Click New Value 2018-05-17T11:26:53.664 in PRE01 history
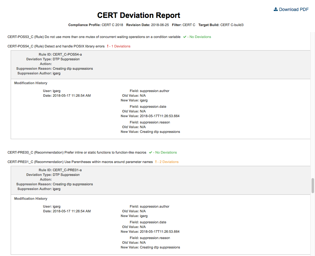The width and height of the screenshot is (315, 256). 160,232
